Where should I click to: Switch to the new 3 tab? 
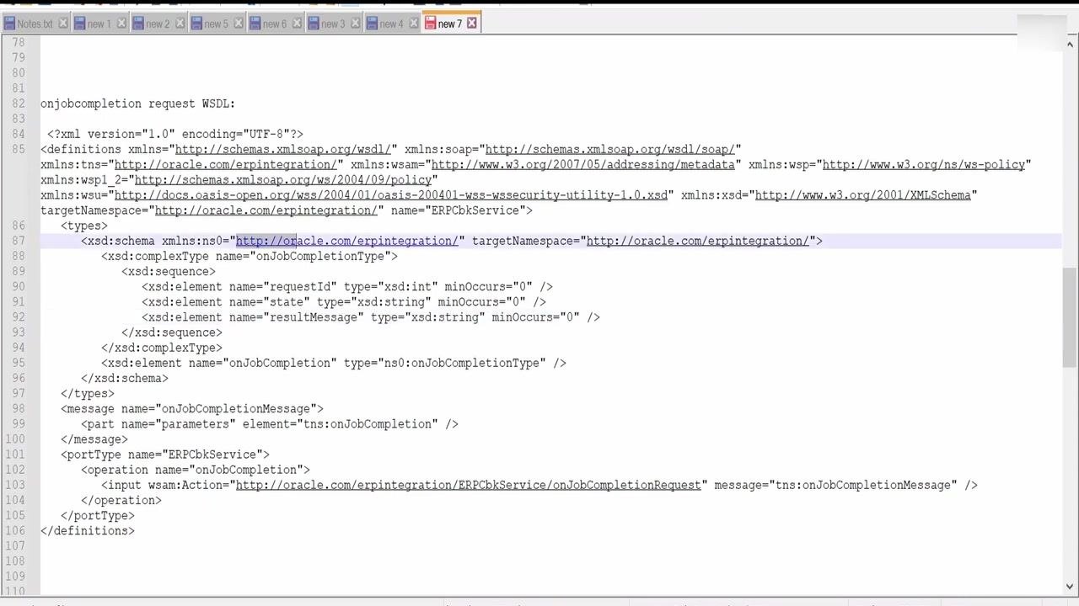333,24
